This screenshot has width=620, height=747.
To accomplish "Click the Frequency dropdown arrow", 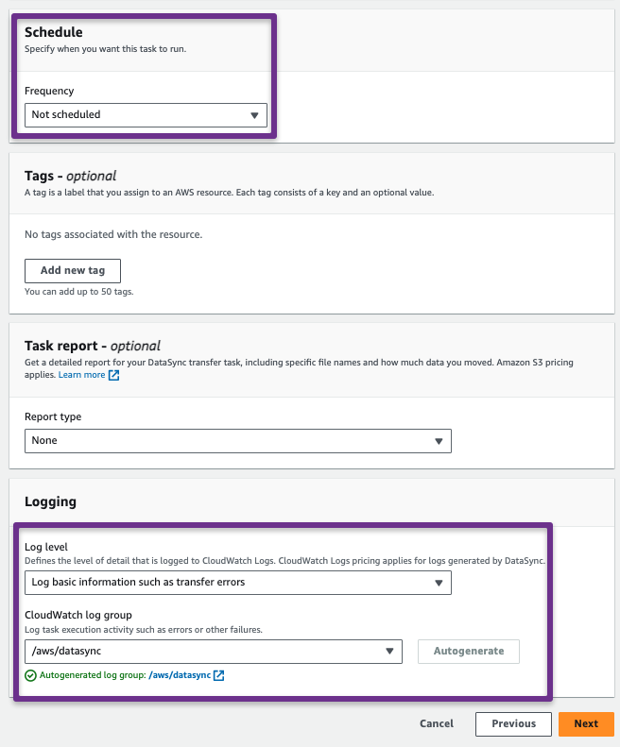I will pyautogui.click(x=254, y=115).
